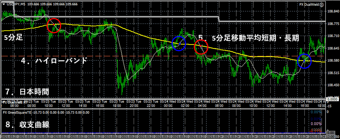Viewport: 340px width, 139px height.
Task: Click the red -0.11% value in the indicator window
Action: (x=316, y=131)
